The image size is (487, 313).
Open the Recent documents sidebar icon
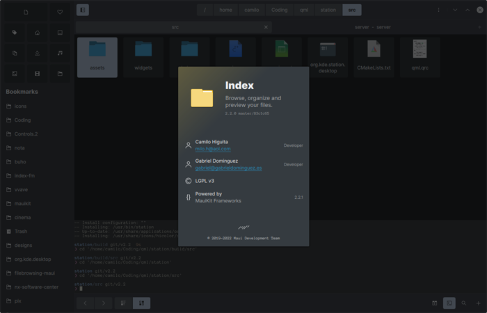(26, 12)
